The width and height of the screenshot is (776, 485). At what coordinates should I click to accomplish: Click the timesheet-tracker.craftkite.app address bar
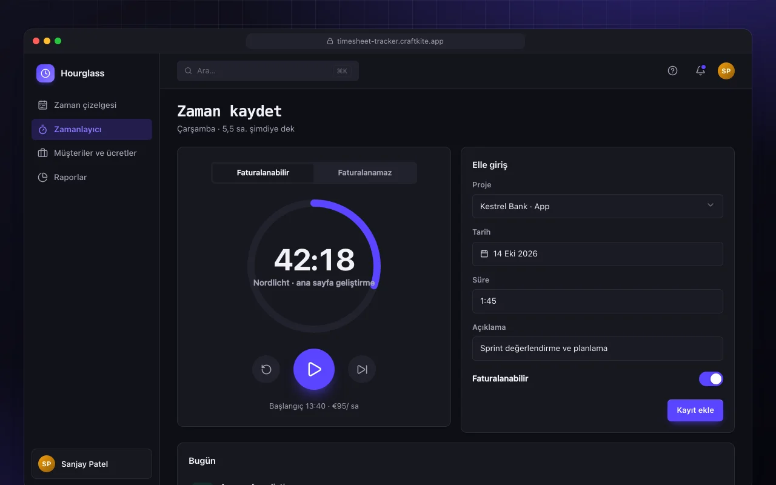pos(386,41)
